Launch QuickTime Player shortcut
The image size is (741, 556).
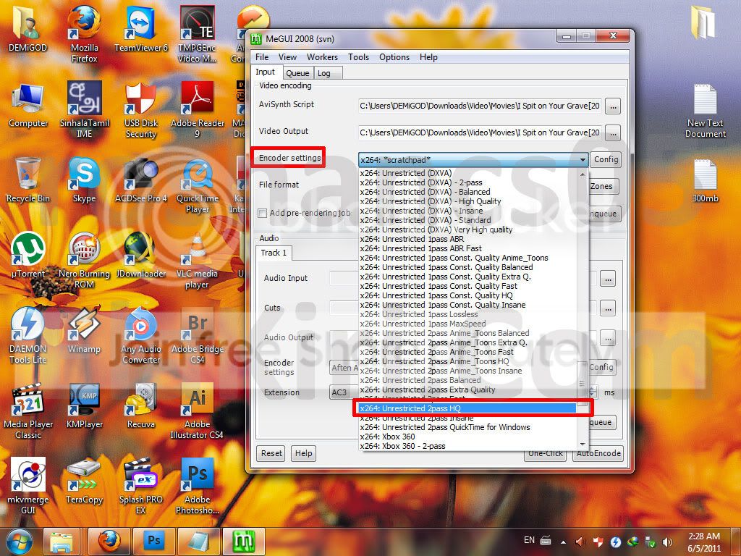pos(198,185)
